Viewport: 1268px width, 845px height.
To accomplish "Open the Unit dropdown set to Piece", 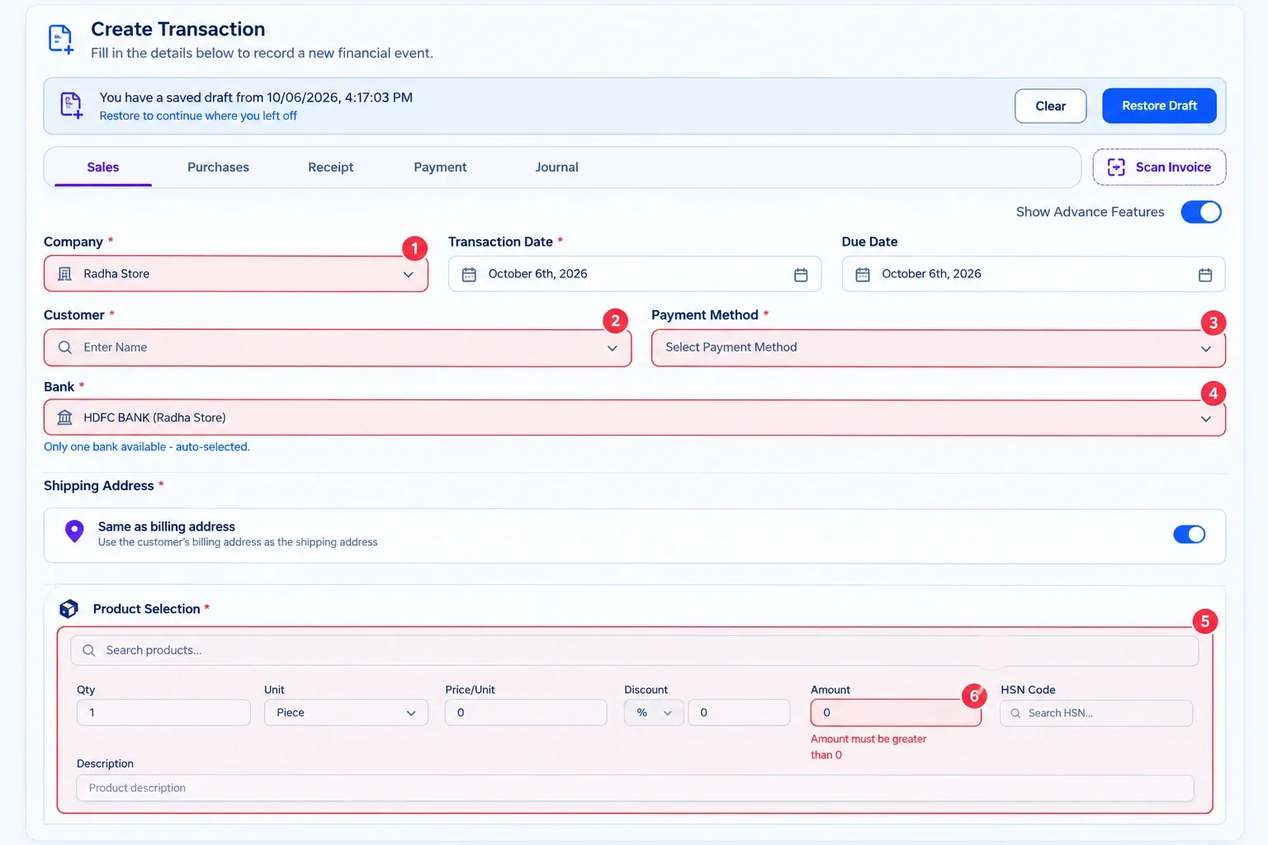I will (x=346, y=713).
